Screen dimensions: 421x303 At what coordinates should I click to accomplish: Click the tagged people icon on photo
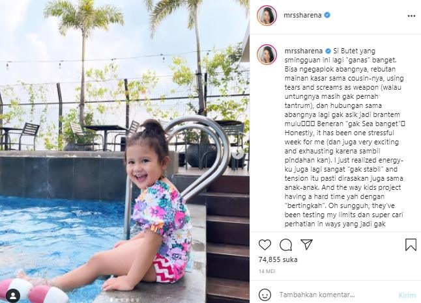pyautogui.click(x=13, y=296)
